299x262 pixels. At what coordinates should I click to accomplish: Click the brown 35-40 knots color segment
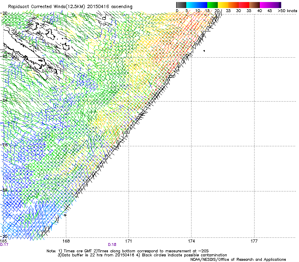255,5
